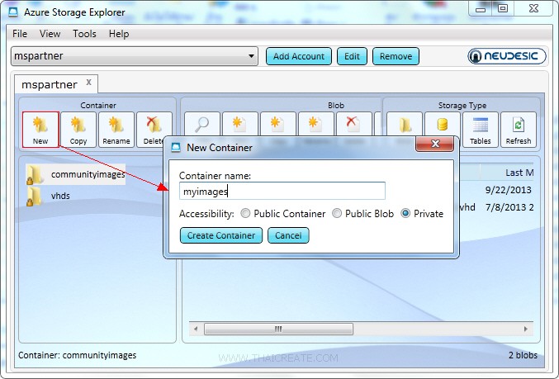This screenshot has width=559, height=379.
Task: Click the 7/8/2013 date cell
Action: click(509, 207)
